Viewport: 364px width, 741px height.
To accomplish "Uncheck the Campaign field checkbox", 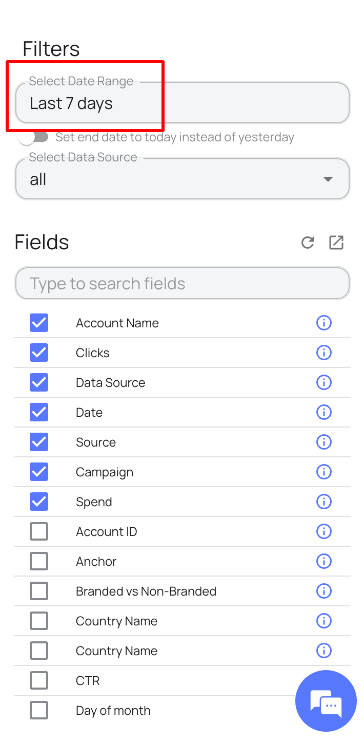I will coord(39,472).
